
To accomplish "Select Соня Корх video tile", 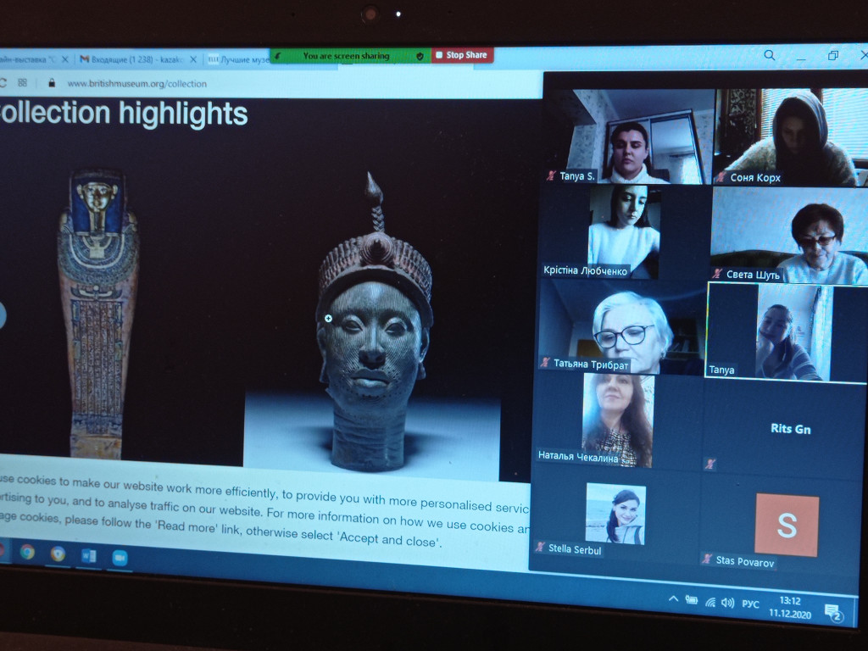I will (791, 137).
